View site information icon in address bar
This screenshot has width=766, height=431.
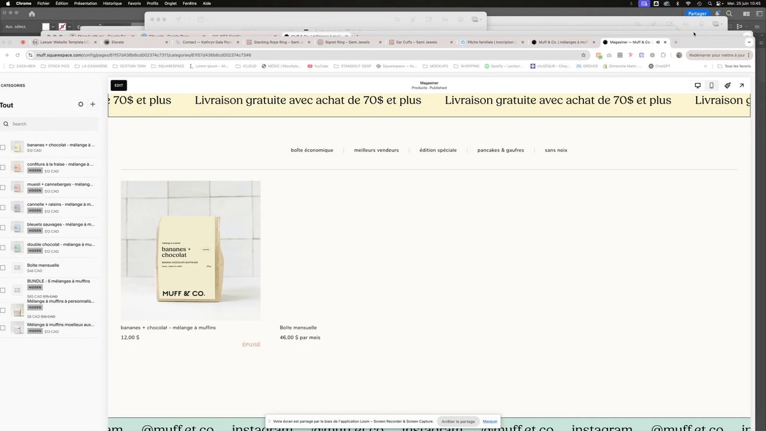(x=31, y=55)
